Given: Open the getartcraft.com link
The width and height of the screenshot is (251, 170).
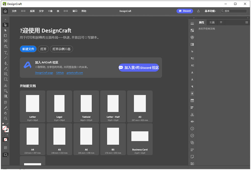Looking at the screenshot, I should tap(75, 73).
